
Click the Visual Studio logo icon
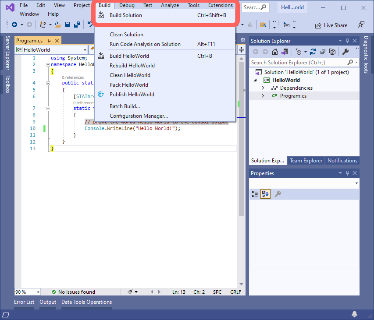pyautogui.click(x=10, y=7)
